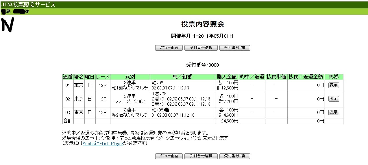Show the ticket image for row 03
The image size is (368, 165).
334,112
